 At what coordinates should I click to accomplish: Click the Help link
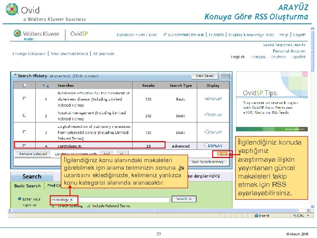[x=284, y=35]
